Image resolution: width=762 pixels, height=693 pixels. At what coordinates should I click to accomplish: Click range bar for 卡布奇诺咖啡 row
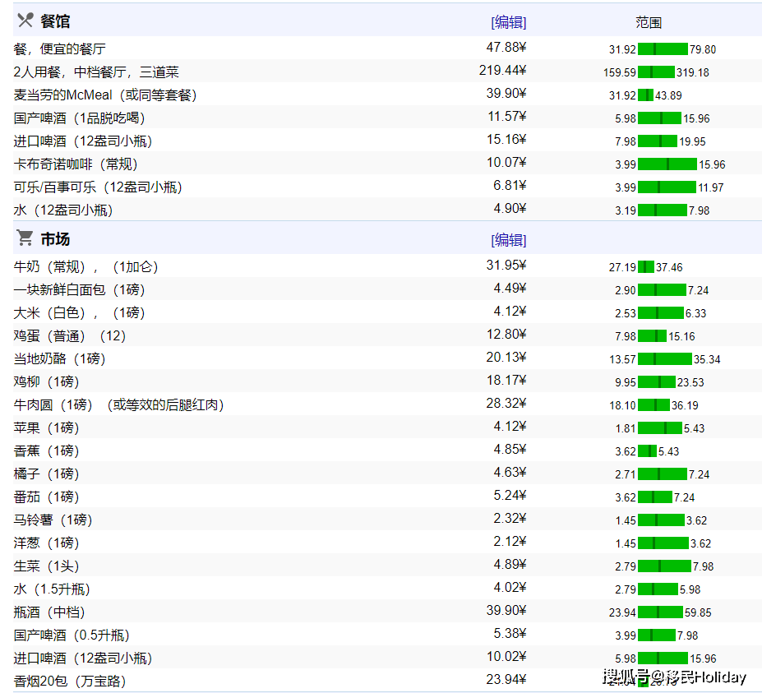coord(667,164)
